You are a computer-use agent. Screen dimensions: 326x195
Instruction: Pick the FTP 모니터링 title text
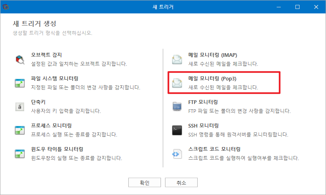tap(203, 102)
